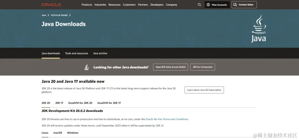
Task: Click Learn about Java SE Subscription
Action: click(204, 90)
